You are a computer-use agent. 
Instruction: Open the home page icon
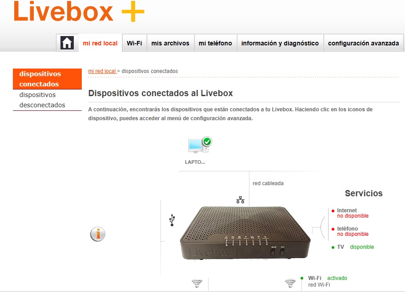(x=67, y=43)
